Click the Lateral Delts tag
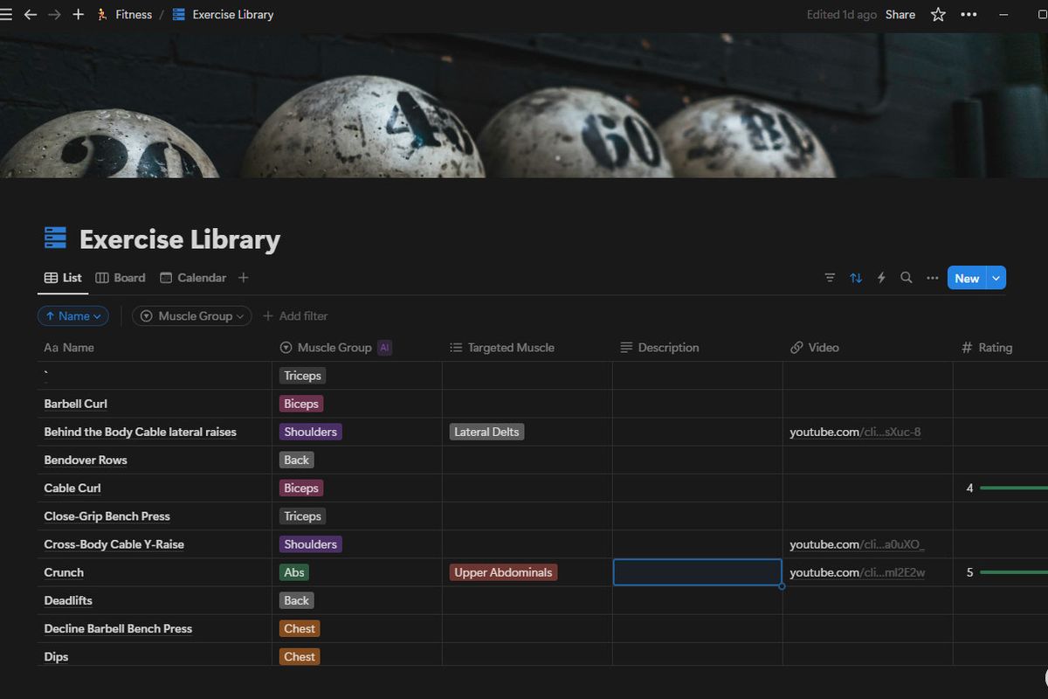Screen dimensions: 1048x699 (x=487, y=432)
